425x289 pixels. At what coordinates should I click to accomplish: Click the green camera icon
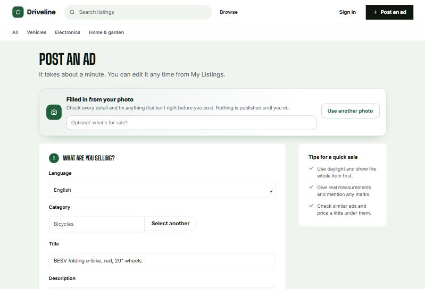[54, 112]
